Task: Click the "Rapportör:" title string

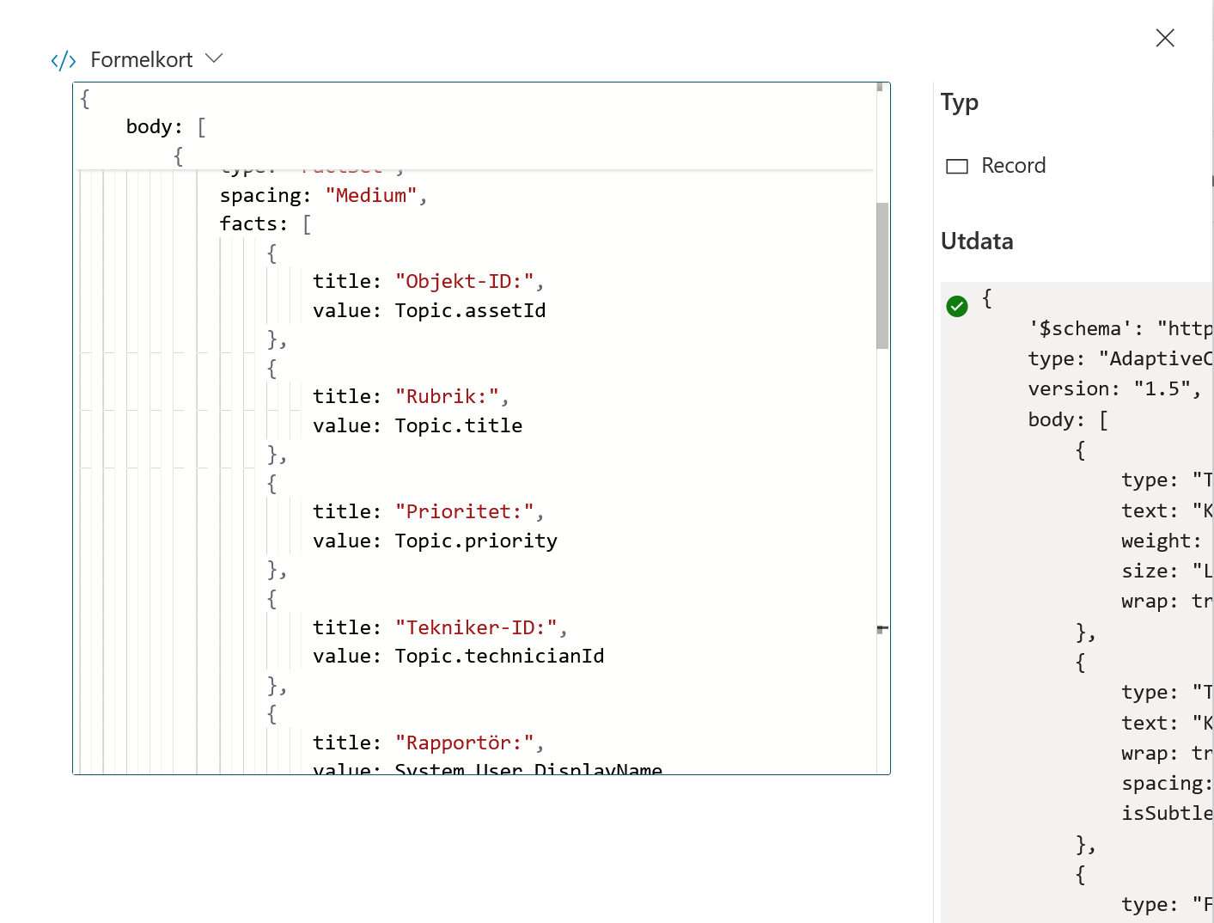Action: [x=465, y=743]
